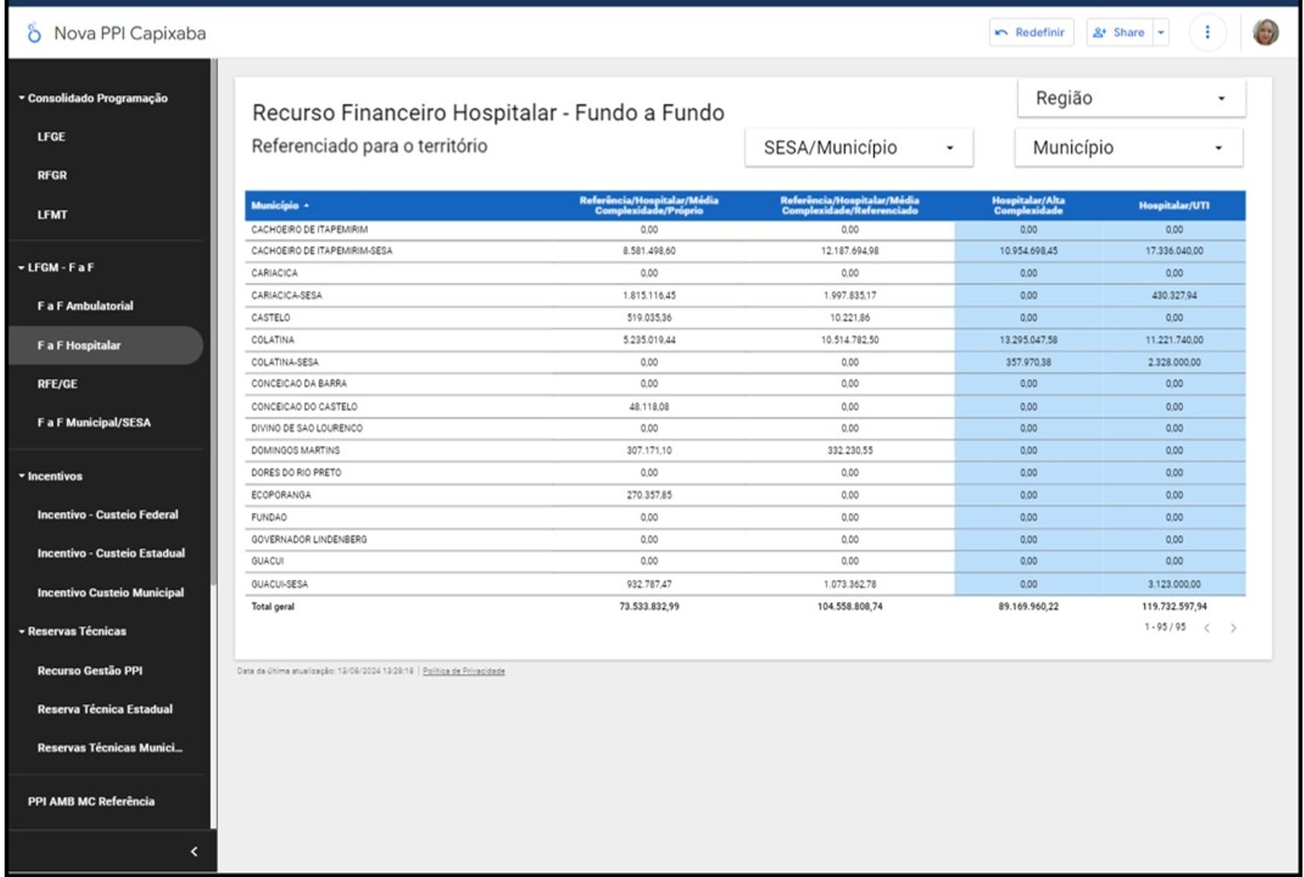
Task: Click the Share button
Action: pos(1120,32)
